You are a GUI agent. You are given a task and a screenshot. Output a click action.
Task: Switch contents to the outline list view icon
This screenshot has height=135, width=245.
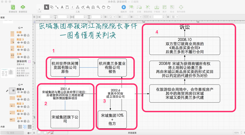[x=25, y=126]
